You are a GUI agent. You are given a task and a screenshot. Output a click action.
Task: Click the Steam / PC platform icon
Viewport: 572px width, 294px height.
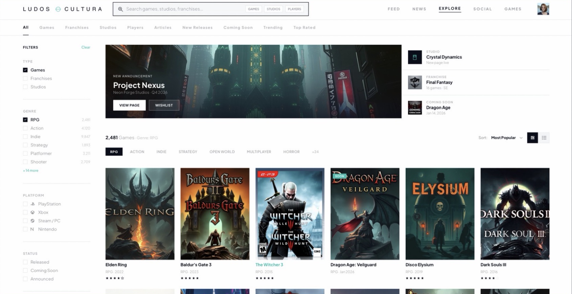coord(33,221)
